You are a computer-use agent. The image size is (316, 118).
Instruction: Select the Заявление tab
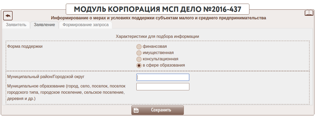click(44, 25)
